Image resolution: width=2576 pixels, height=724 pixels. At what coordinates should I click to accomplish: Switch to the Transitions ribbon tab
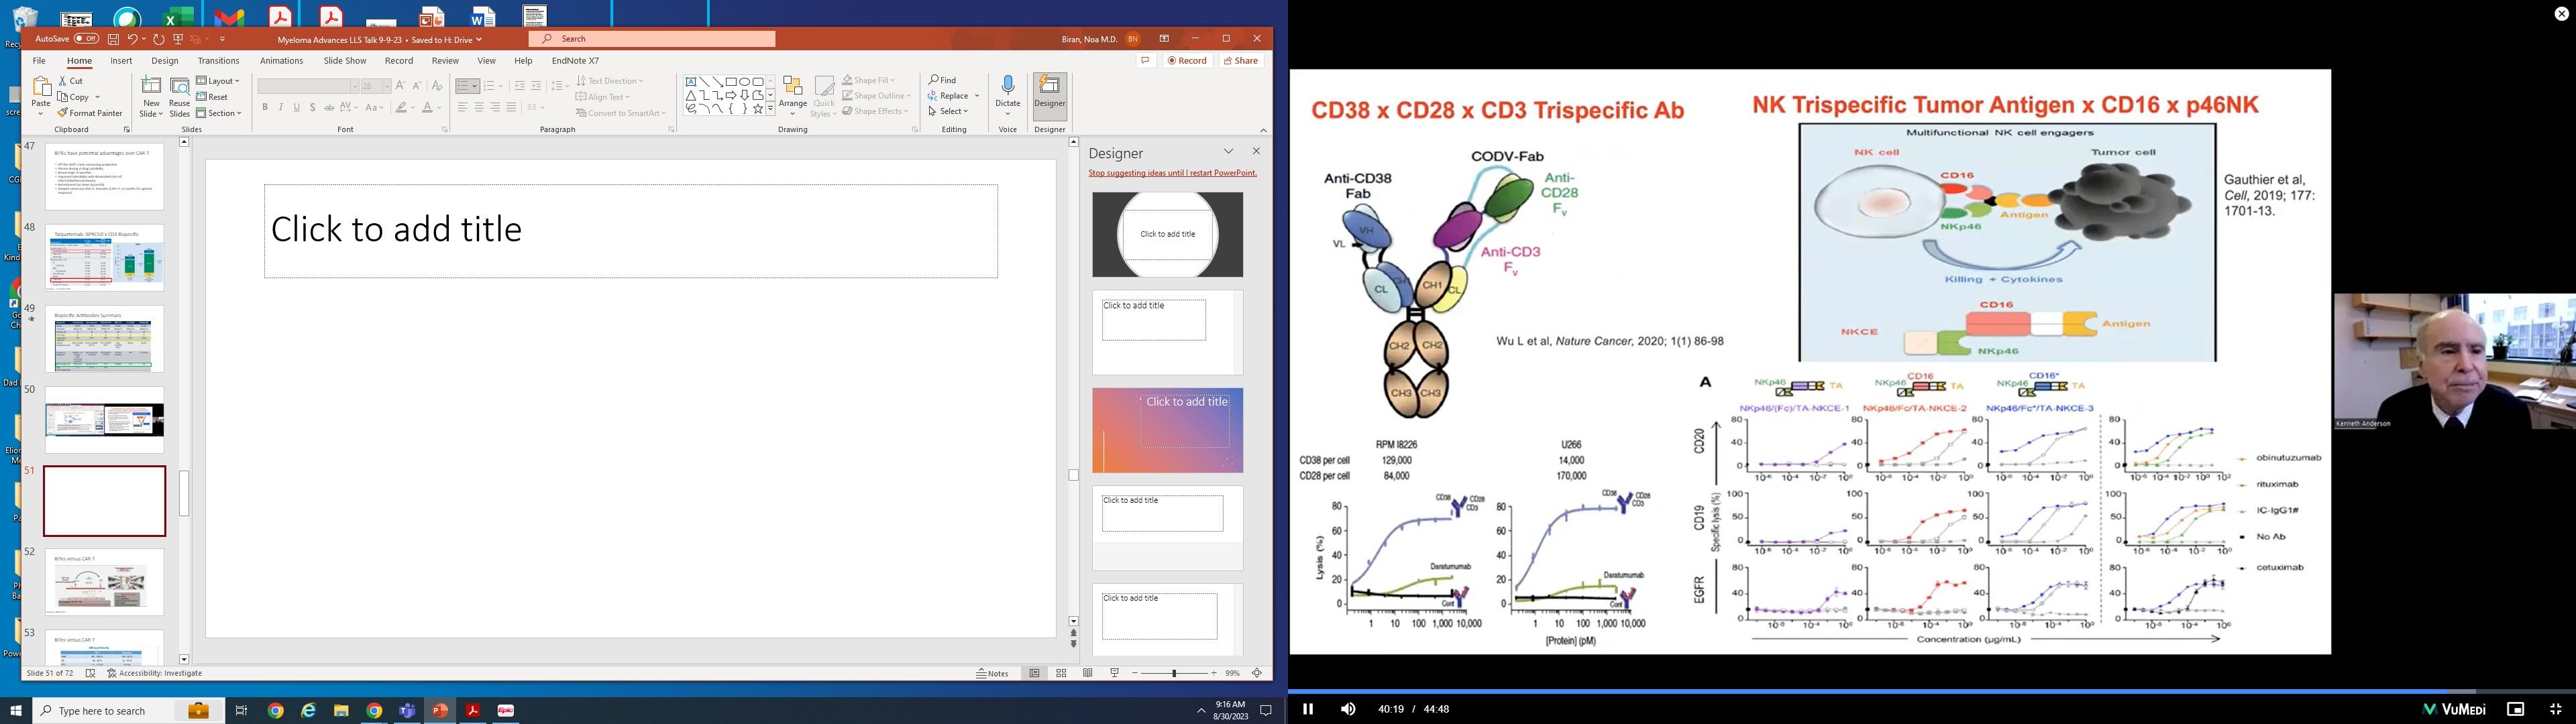pyautogui.click(x=218, y=61)
